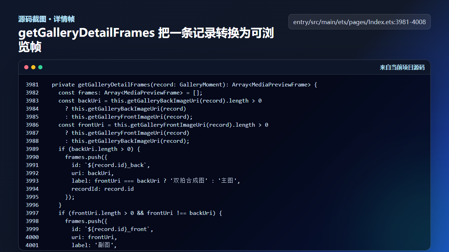Click the 'frontUri !== backUri' condition line
The image size is (449, 252).
point(140,213)
